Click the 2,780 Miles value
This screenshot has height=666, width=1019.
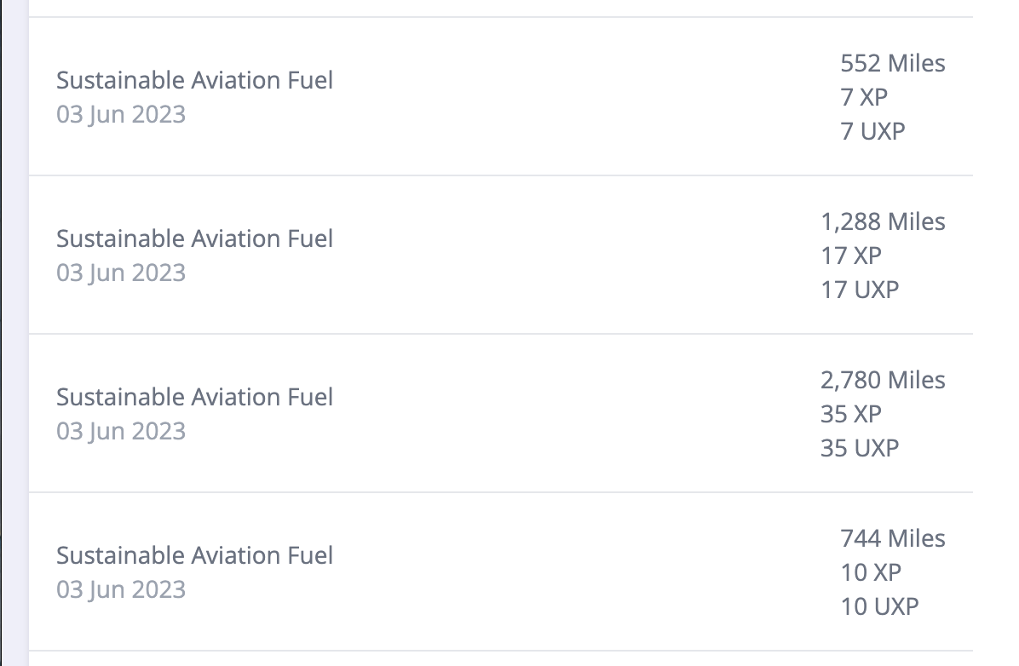(883, 380)
